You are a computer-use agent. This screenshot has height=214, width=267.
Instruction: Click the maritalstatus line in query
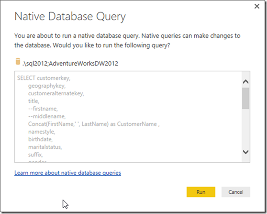[x=45, y=147]
